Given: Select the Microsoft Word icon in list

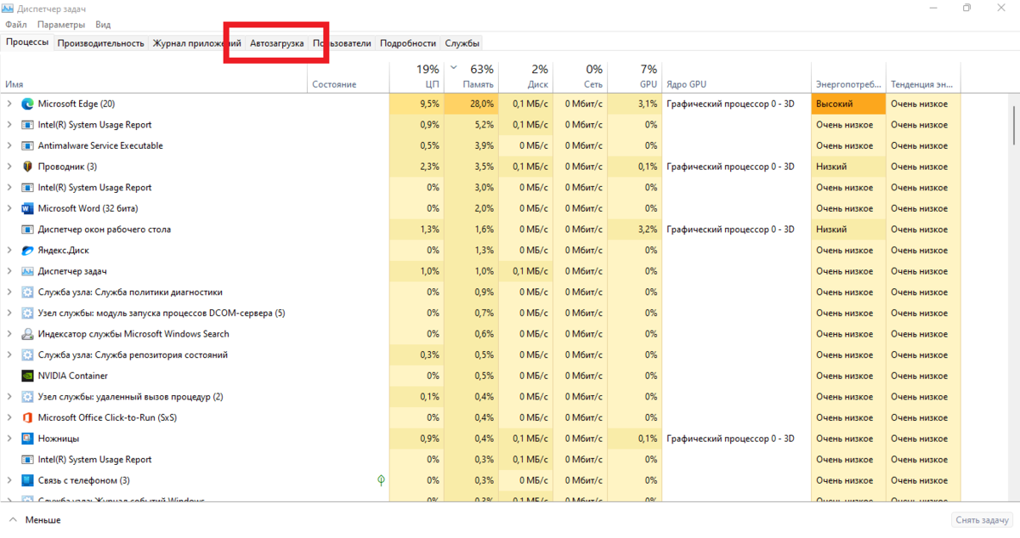Looking at the screenshot, I should pos(27,208).
